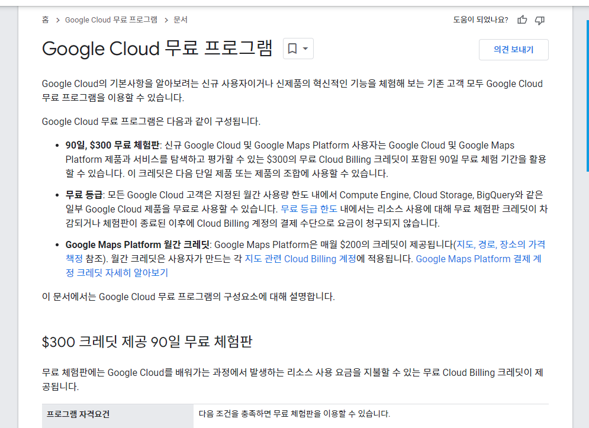Open Google Cloud 무료 프로그램 breadcrumb
The width and height of the screenshot is (589, 428).
(x=111, y=20)
